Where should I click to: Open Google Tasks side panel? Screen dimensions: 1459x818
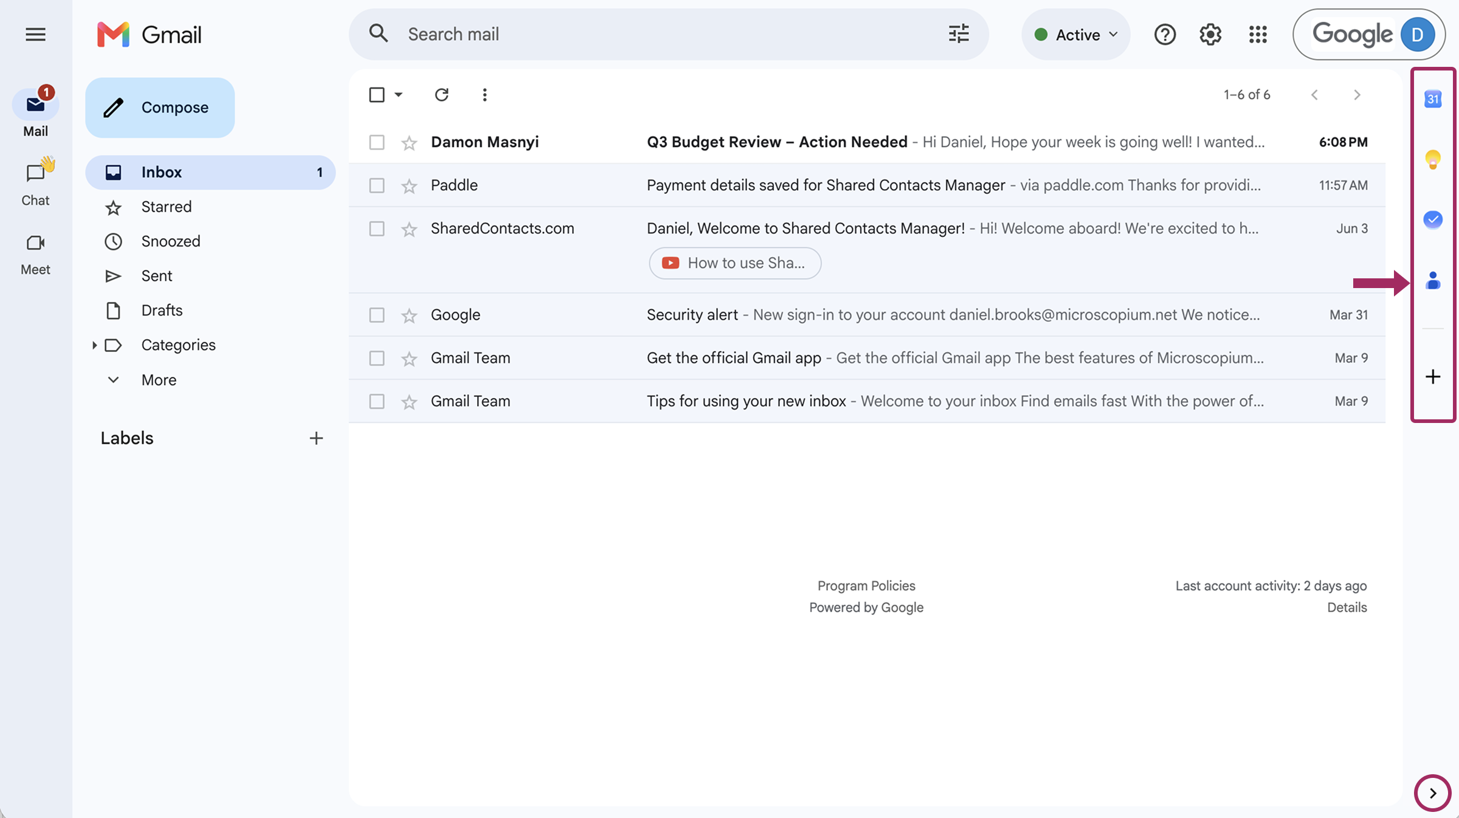click(1433, 219)
